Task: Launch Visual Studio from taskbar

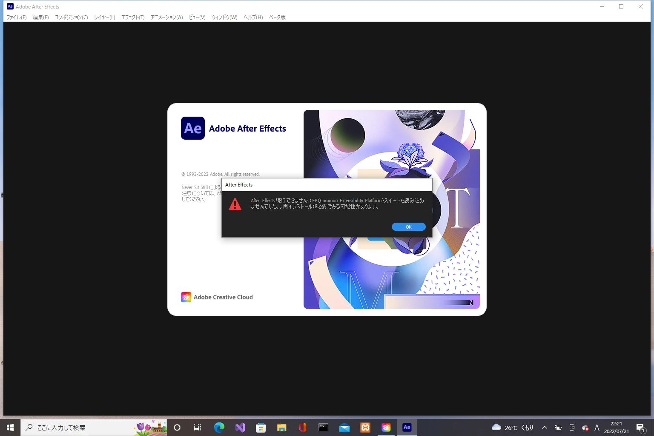Action: [x=240, y=427]
